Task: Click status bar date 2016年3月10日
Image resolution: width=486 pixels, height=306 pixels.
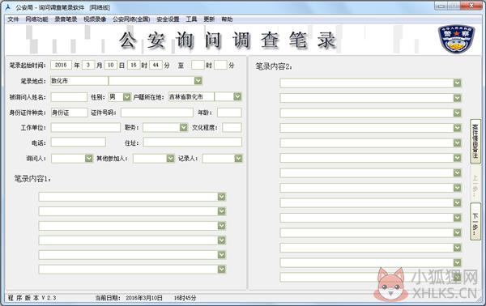Action: pos(144,298)
